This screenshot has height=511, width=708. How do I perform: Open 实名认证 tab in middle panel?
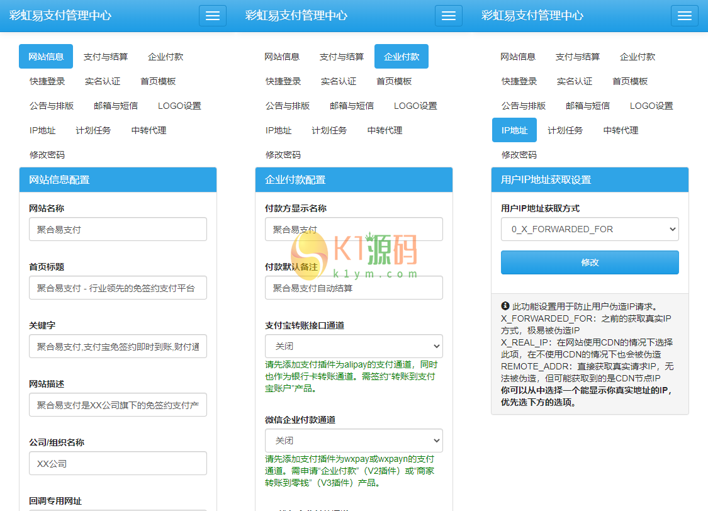coord(339,81)
